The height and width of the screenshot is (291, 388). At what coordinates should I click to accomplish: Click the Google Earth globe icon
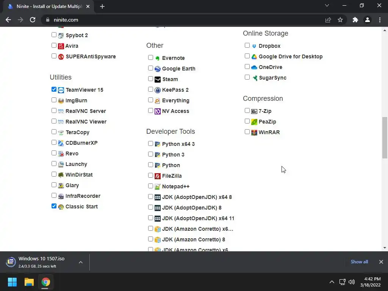pos(157,69)
